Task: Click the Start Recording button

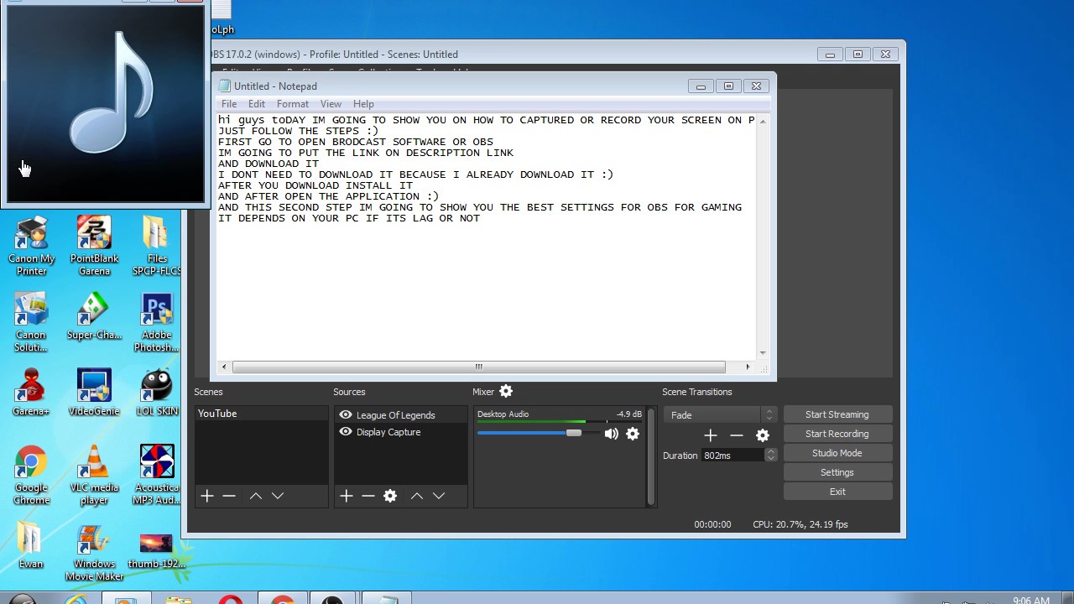Action: pyautogui.click(x=837, y=434)
